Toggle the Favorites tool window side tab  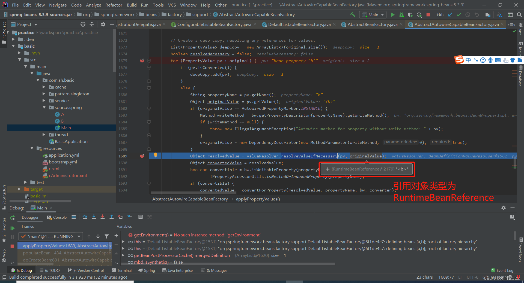pyautogui.click(x=4, y=230)
